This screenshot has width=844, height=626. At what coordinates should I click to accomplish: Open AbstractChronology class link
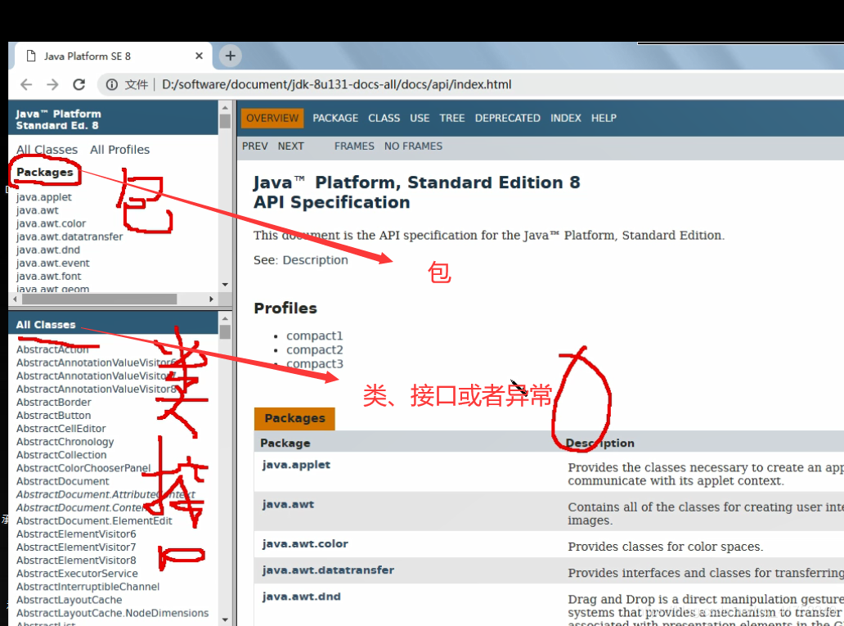point(65,442)
